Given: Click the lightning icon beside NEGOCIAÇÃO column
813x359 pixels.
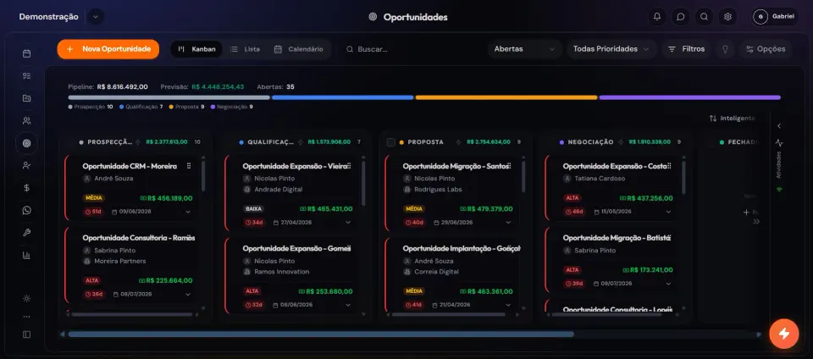Looking at the screenshot, I should 621,142.
